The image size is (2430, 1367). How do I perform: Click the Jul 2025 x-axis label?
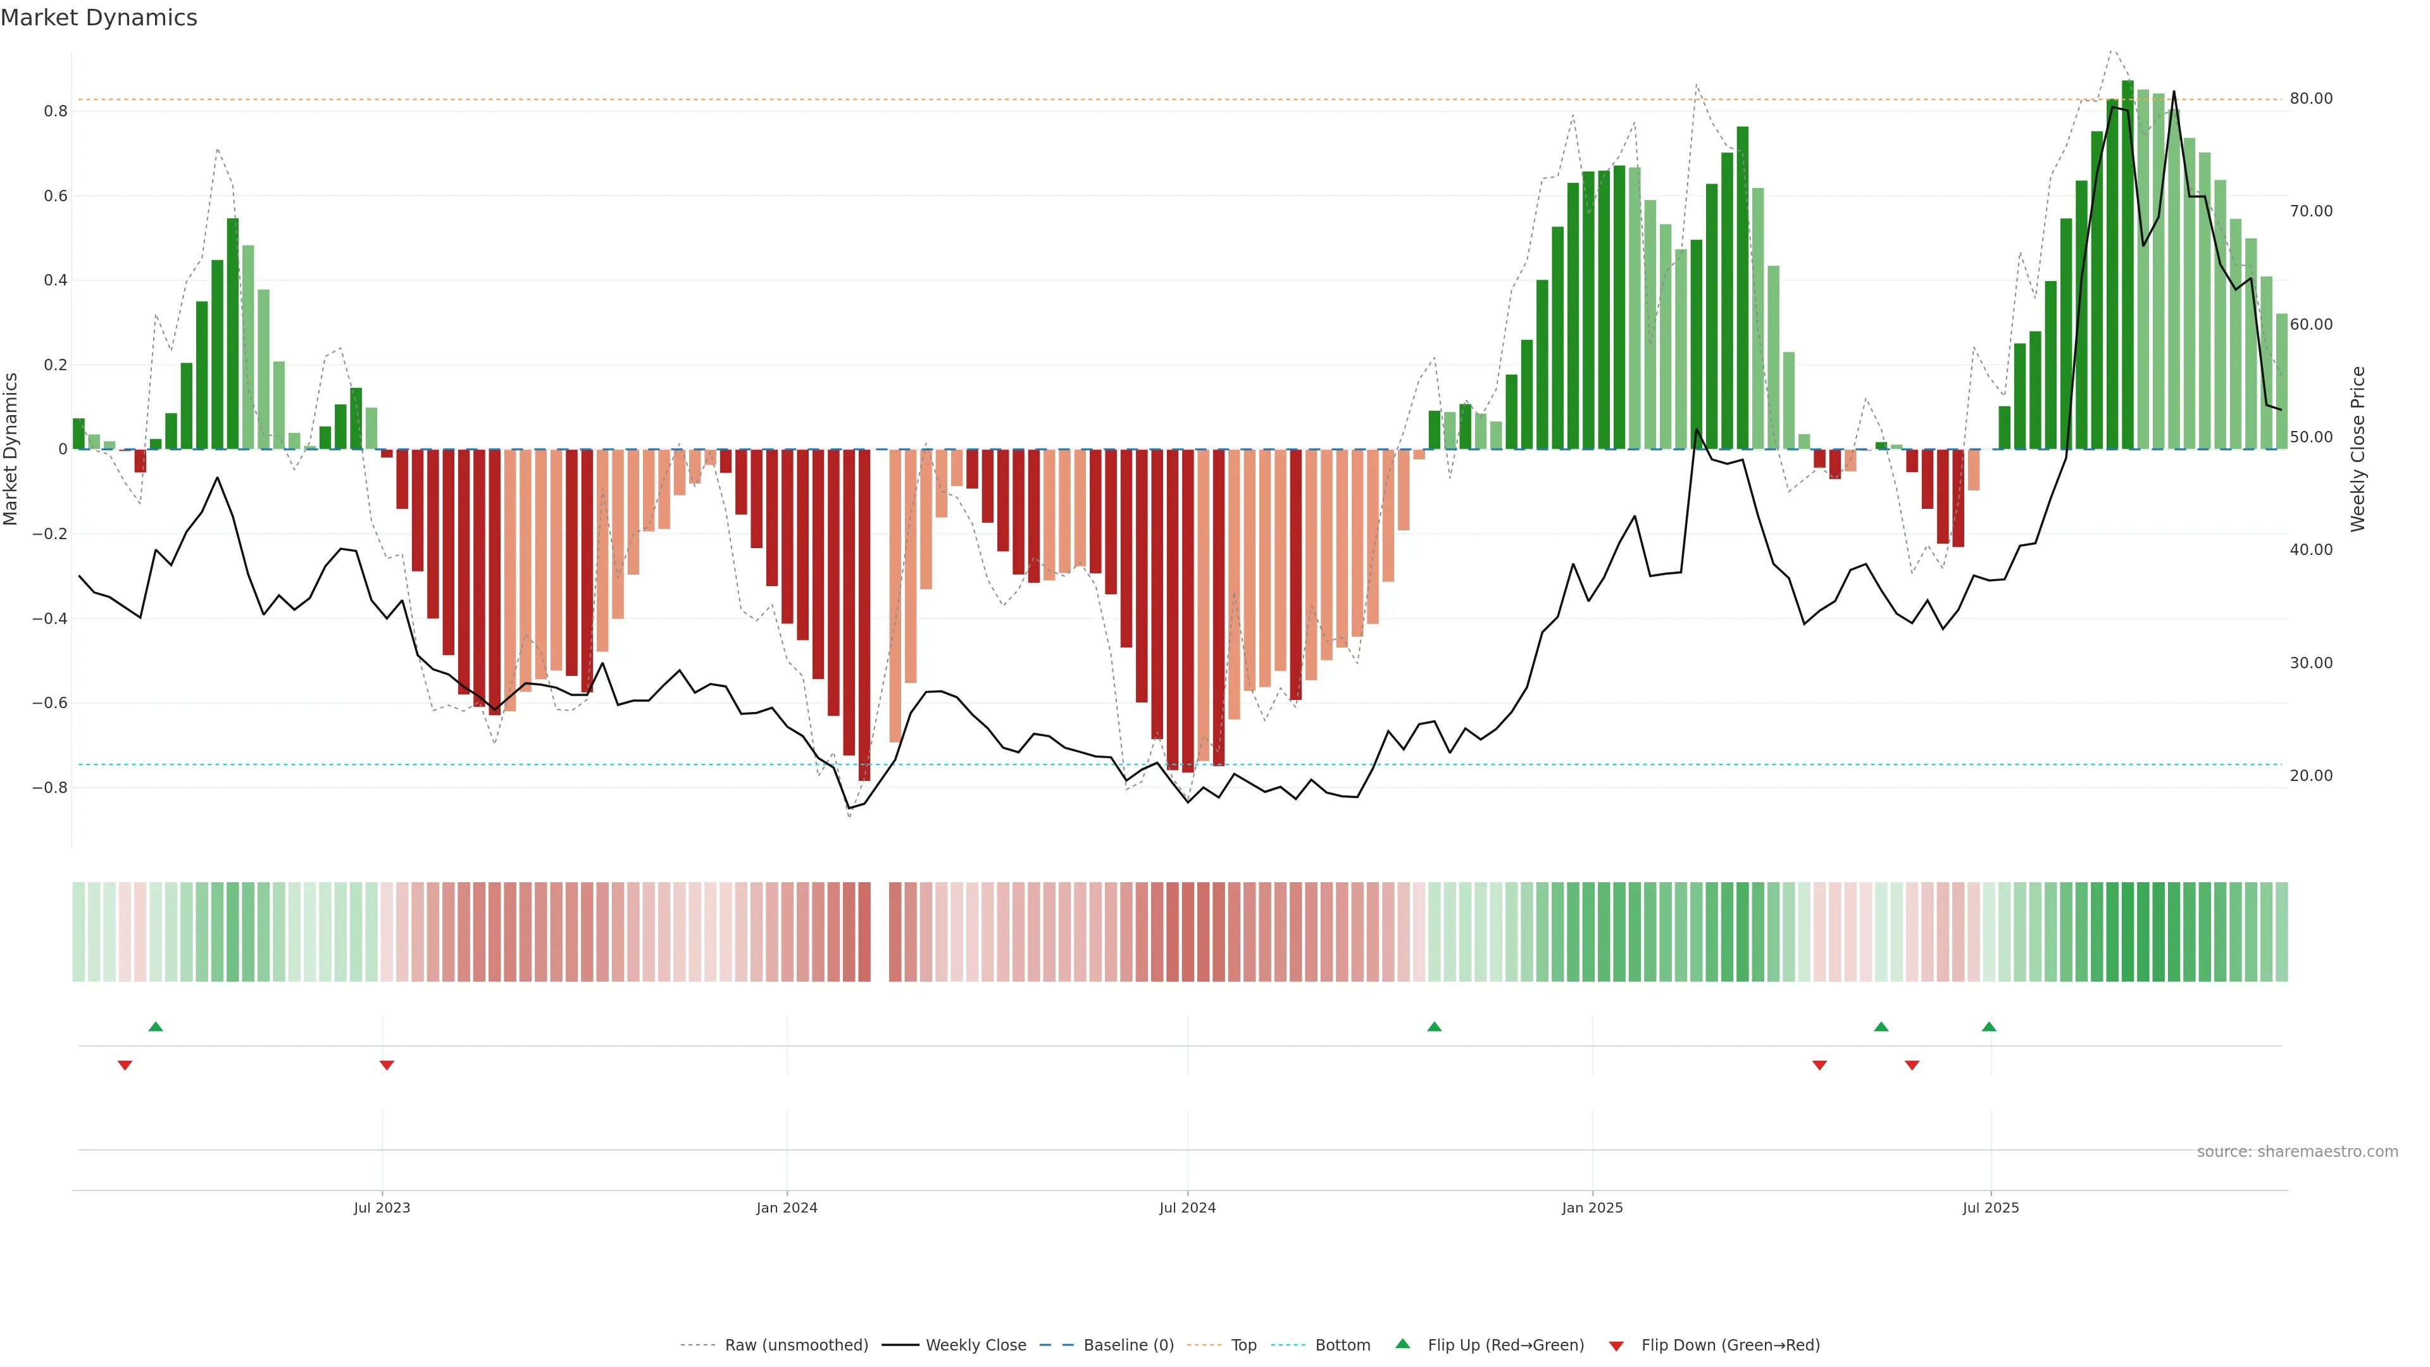click(x=1990, y=1208)
